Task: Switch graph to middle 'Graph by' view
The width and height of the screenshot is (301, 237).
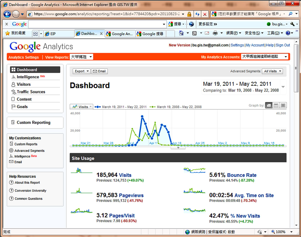Action: (x=276, y=105)
